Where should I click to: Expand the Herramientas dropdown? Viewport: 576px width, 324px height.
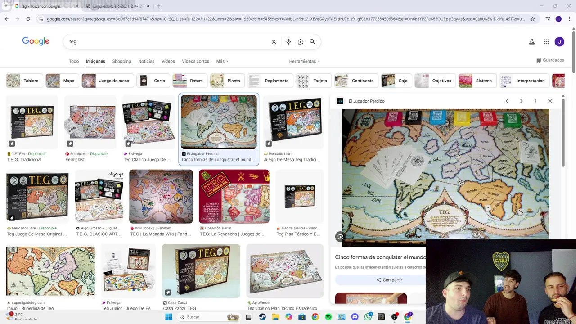point(305,61)
